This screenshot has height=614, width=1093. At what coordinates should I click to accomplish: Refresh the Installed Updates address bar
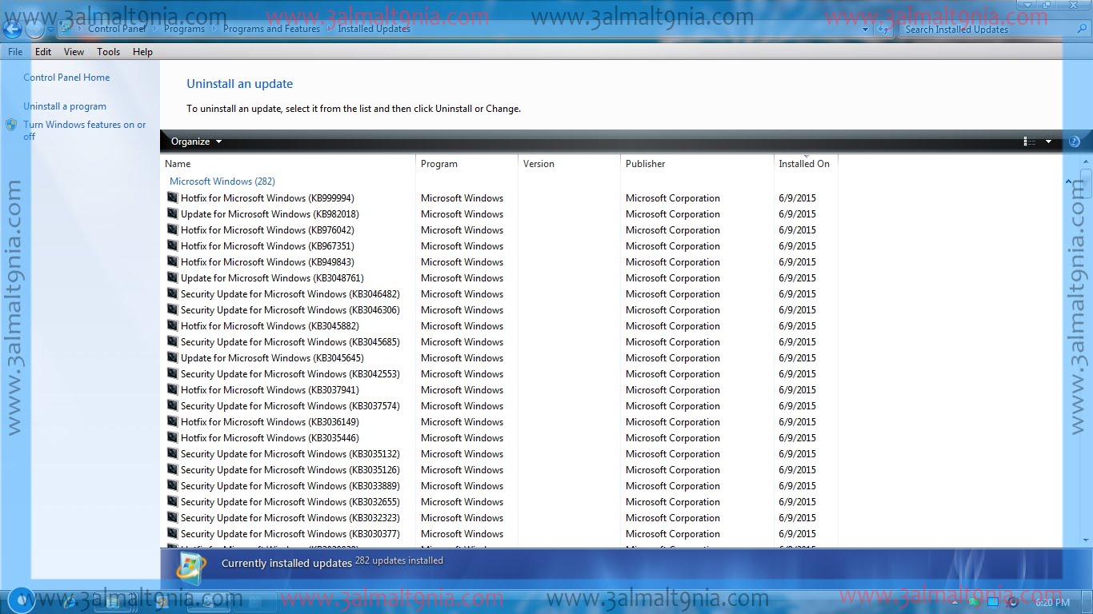[883, 30]
